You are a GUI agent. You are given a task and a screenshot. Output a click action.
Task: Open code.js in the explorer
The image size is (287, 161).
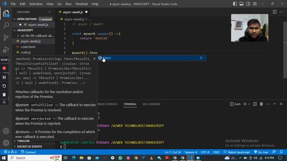click(x=34, y=52)
